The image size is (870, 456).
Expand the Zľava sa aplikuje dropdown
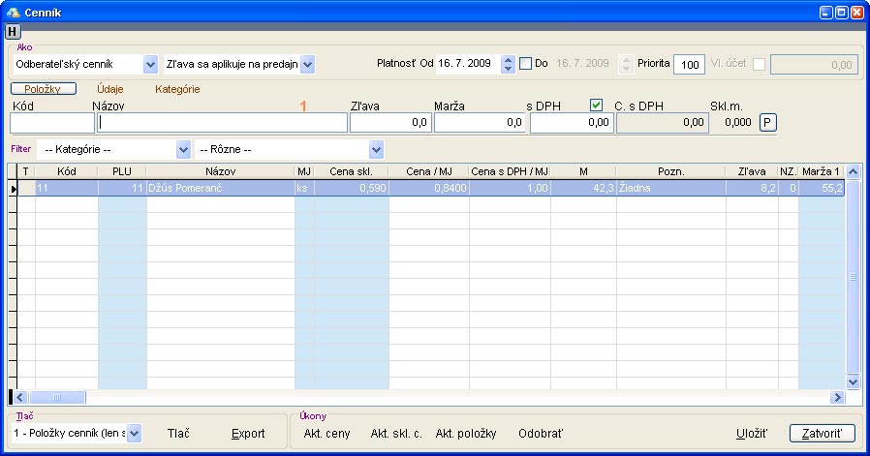tap(308, 64)
